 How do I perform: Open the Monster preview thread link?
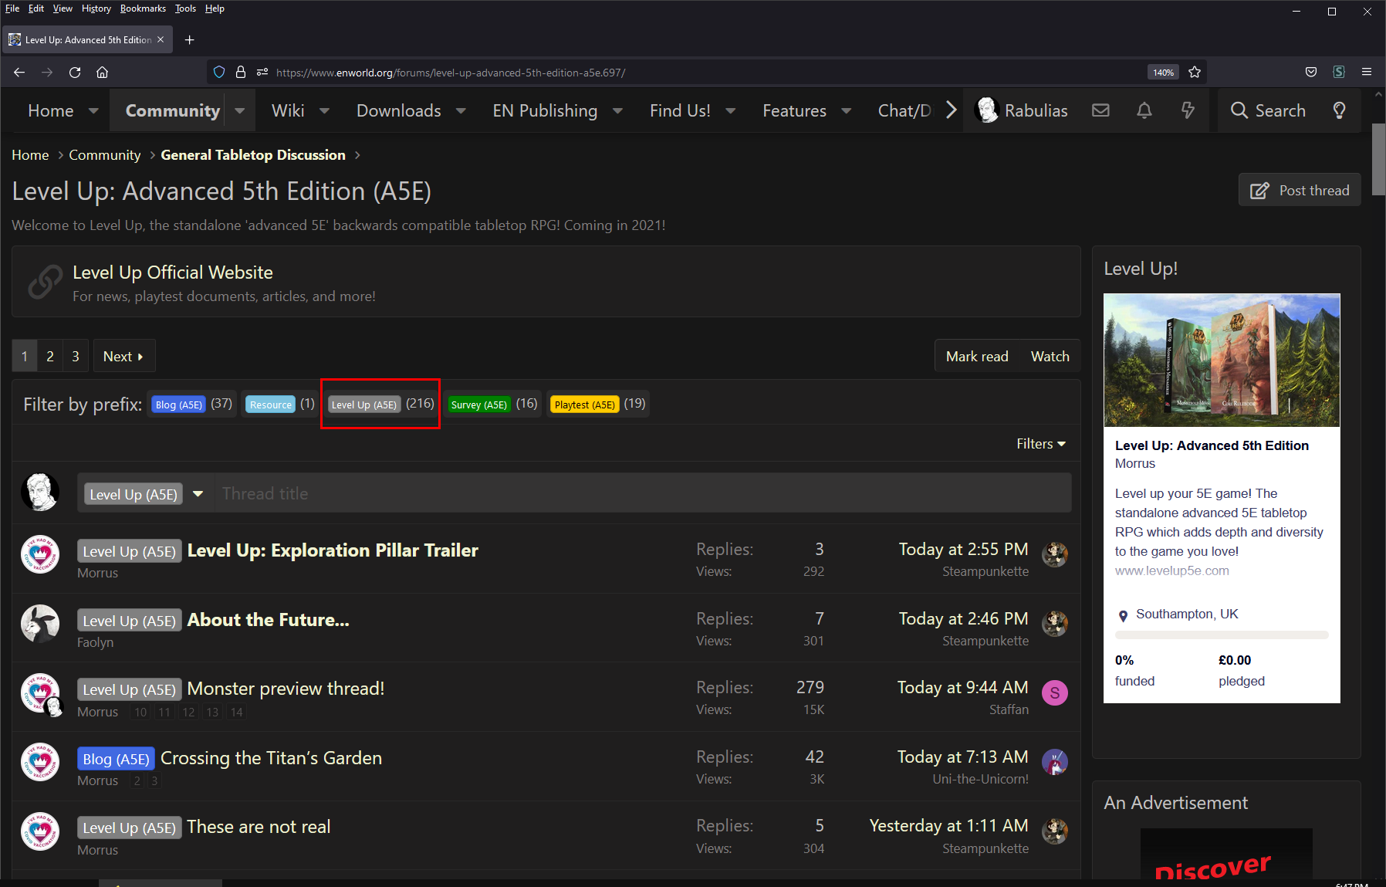coord(286,689)
